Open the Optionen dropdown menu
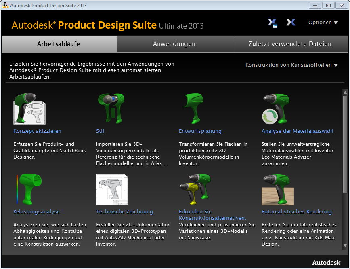The height and width of the screenshot is (269, 350). pos(323,23)
